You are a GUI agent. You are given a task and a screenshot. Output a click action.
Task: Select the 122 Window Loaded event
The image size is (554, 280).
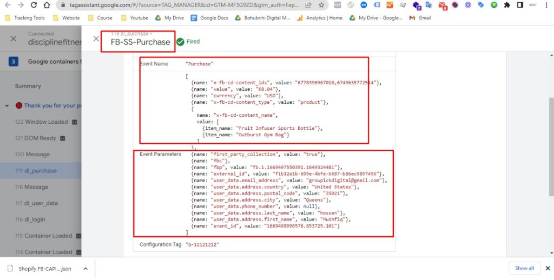pos(42,122)
